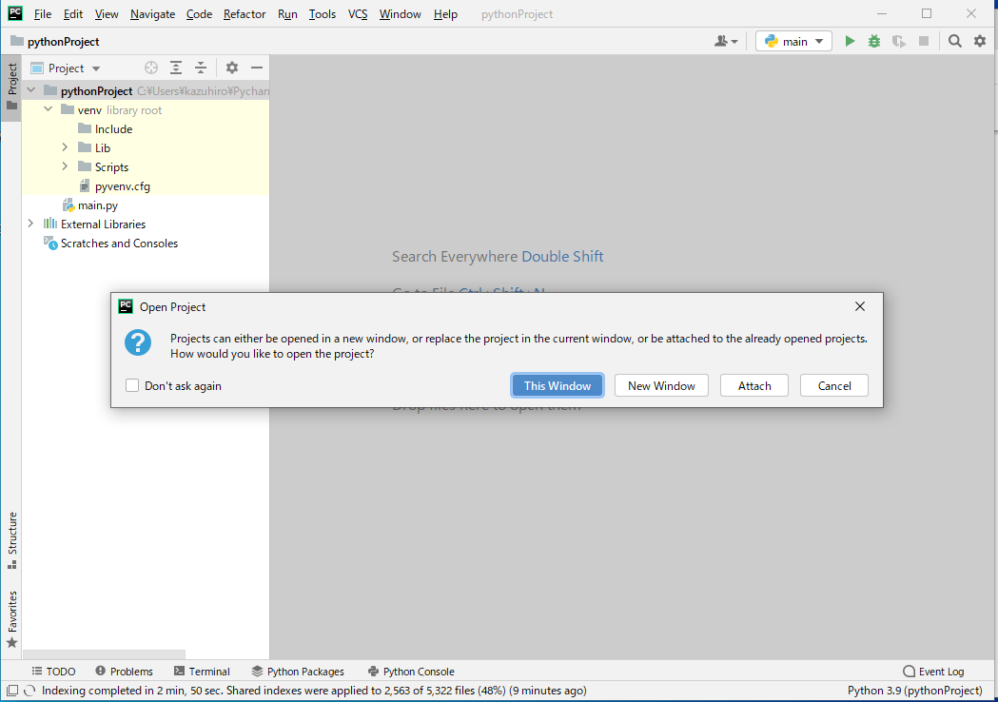
Task: Check the Don't ask again checkbox
Action: [132, 385]
